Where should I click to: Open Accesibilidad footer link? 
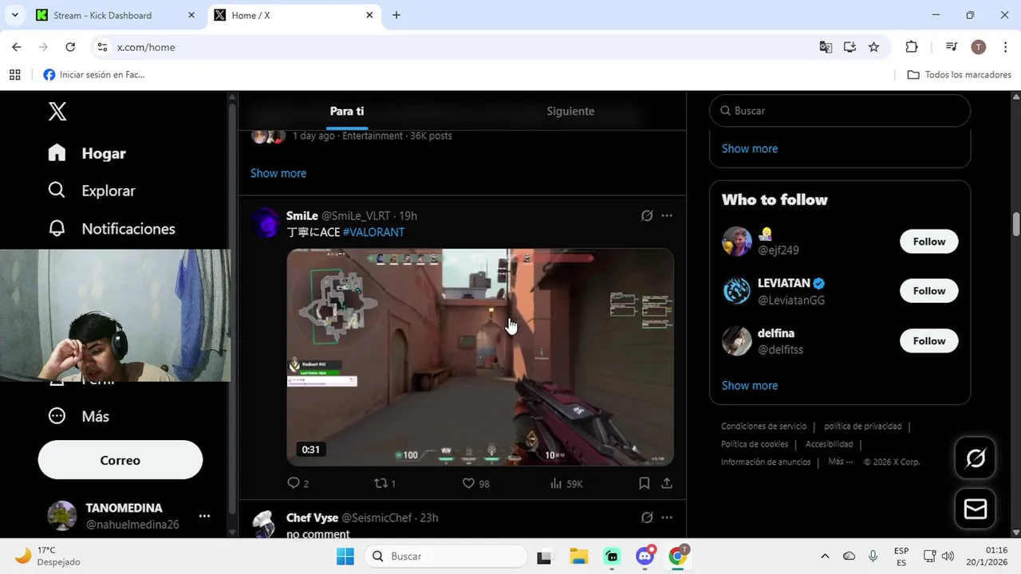coord(830,444)
